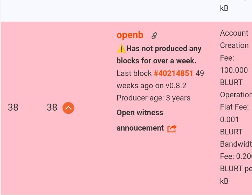
Task: Click the 100.000 fee value
Action: pyautogui.click(x=233, y=70)
